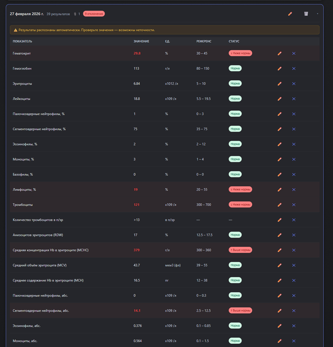Image resolution: width=333 pixels, height=347 pixels.
Task: Edit the Средний объём эритроцита (MCV) row
Action: (279, 265)
